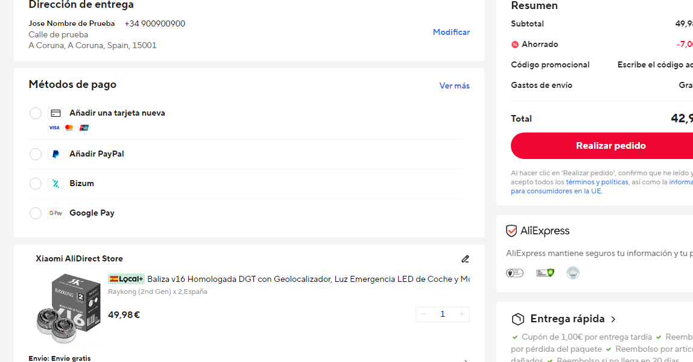Click the edit pencil icon for Xiaomi store
This screenshot has width=693, height=362.
click(465, 259)
